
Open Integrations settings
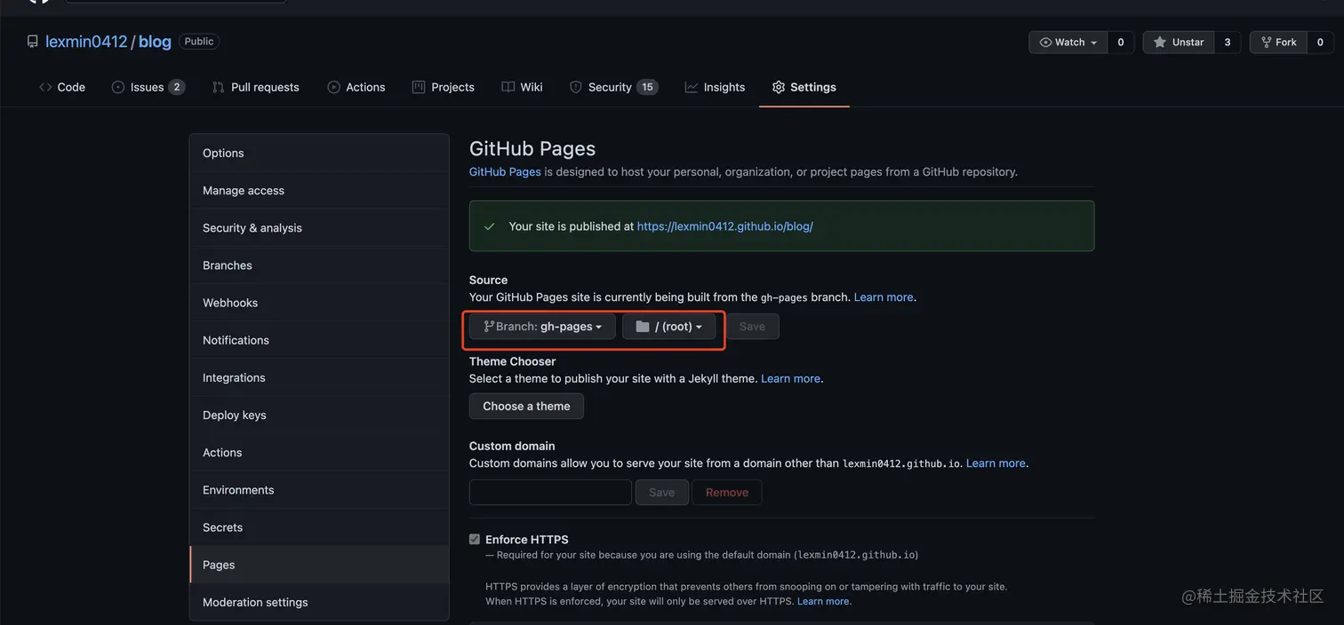point(319,377)
